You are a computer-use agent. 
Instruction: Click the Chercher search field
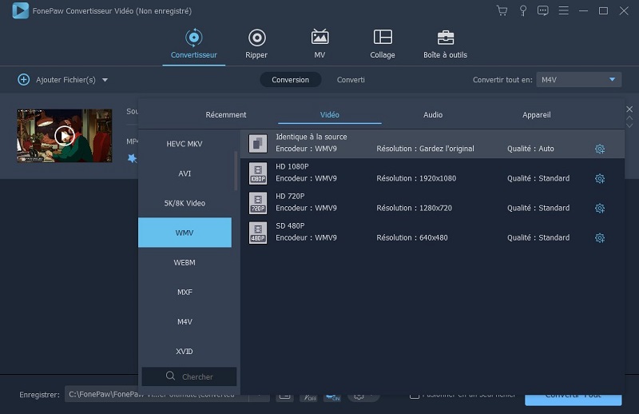[189, 376]
